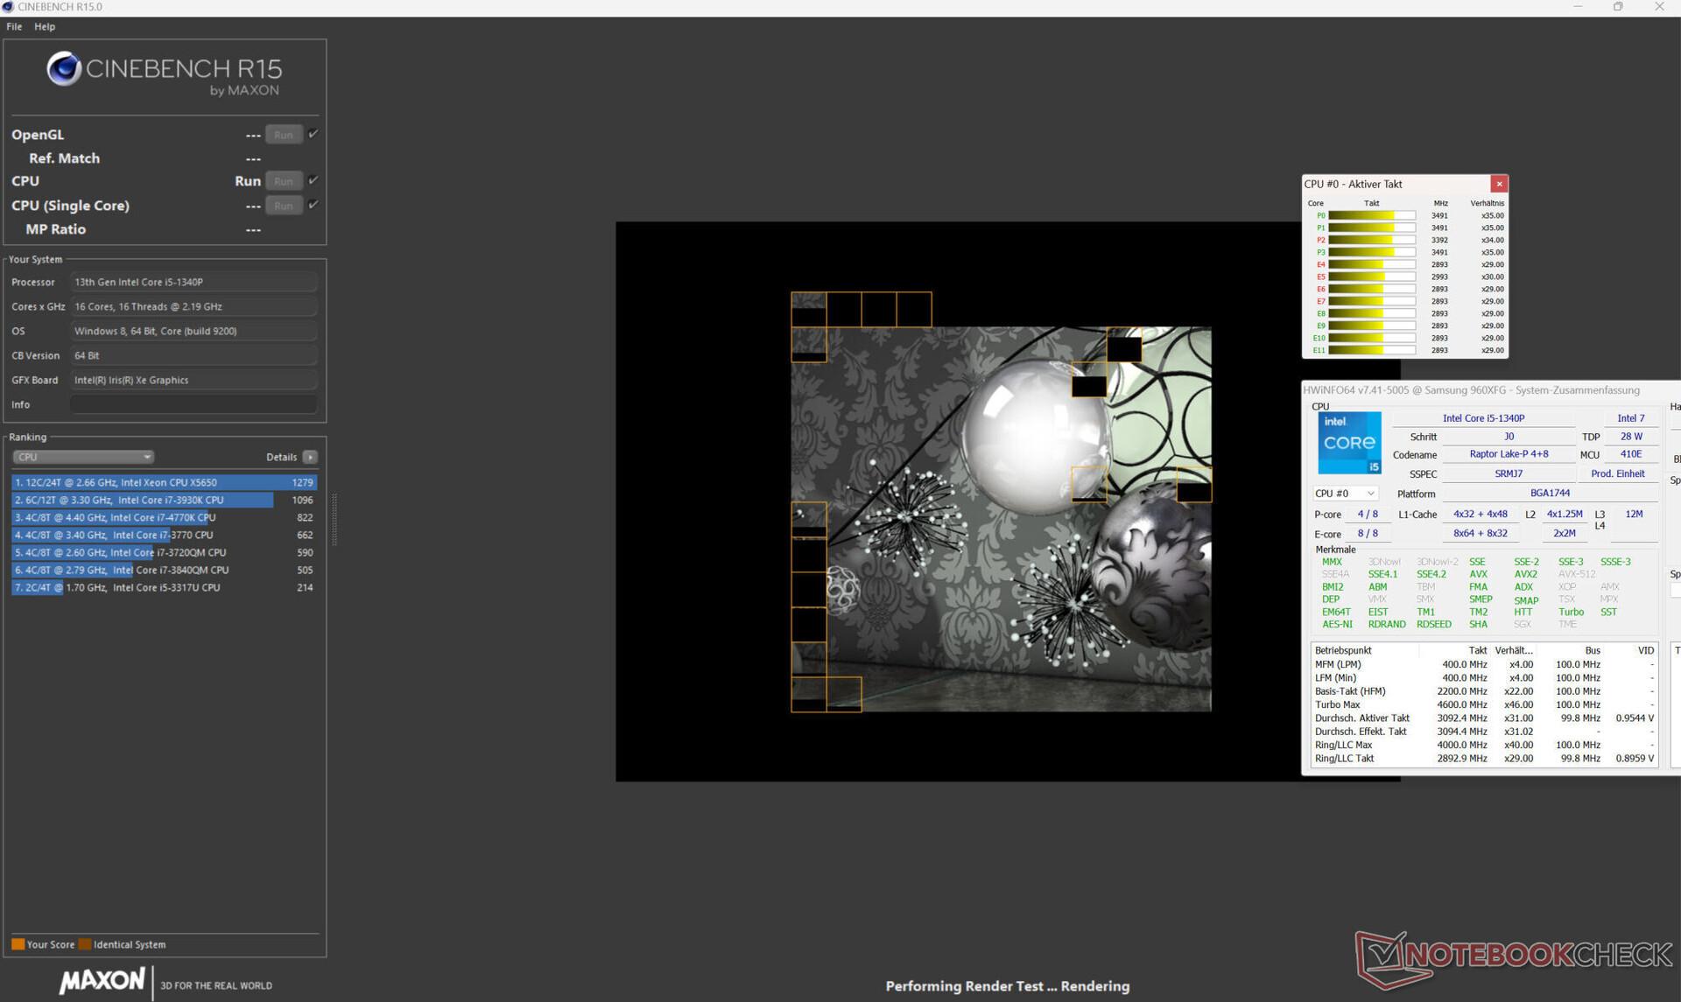Click the empty Info input field

pyautogui.click(x=193, y=404)
